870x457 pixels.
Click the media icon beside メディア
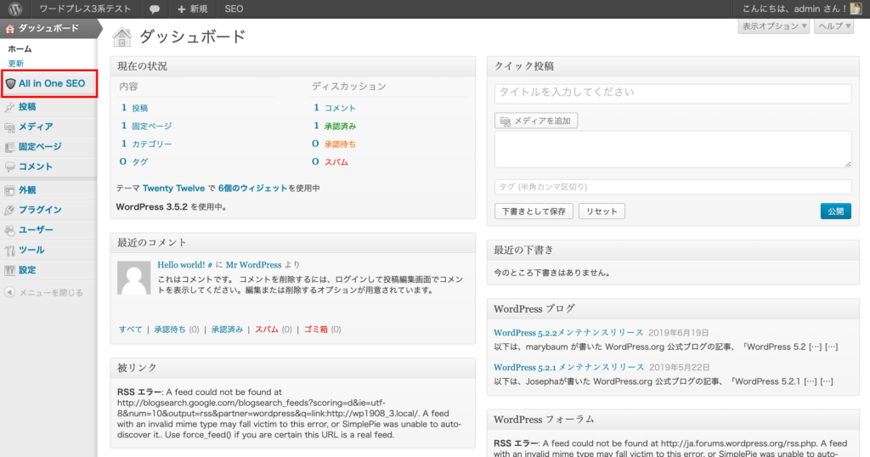9,127
